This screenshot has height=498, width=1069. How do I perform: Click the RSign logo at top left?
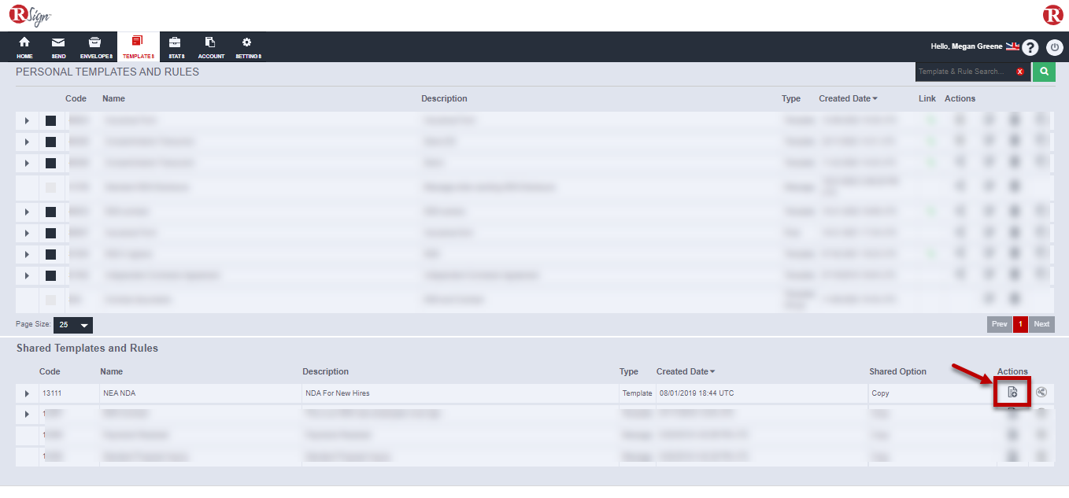tap(30, 15)
